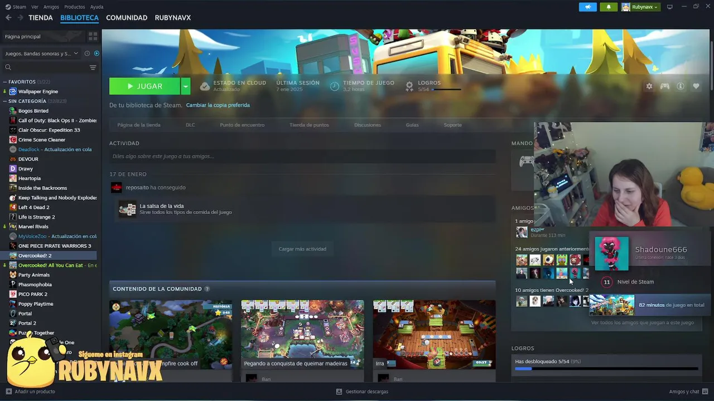
Task: Open the 'Irra' community thumbnail
Action: [x=434, y=335]
